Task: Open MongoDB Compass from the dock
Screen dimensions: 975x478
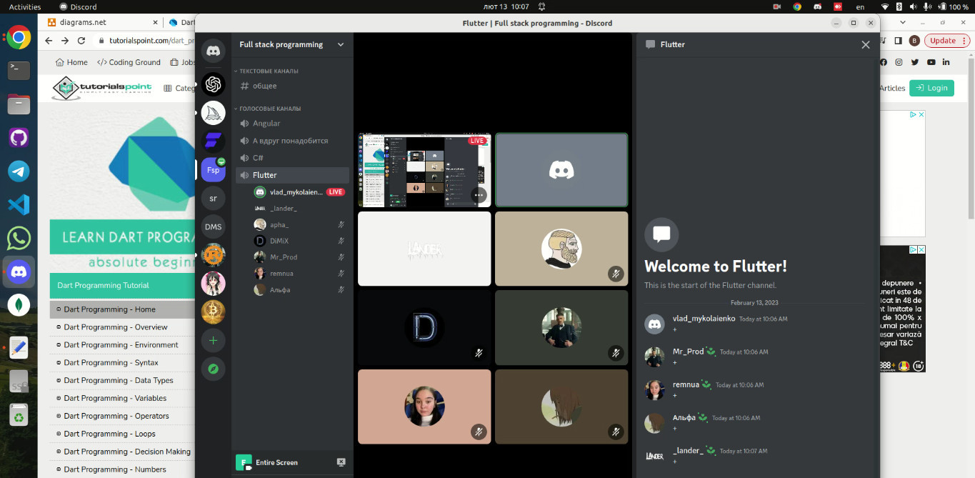Action: pos(19,305)
